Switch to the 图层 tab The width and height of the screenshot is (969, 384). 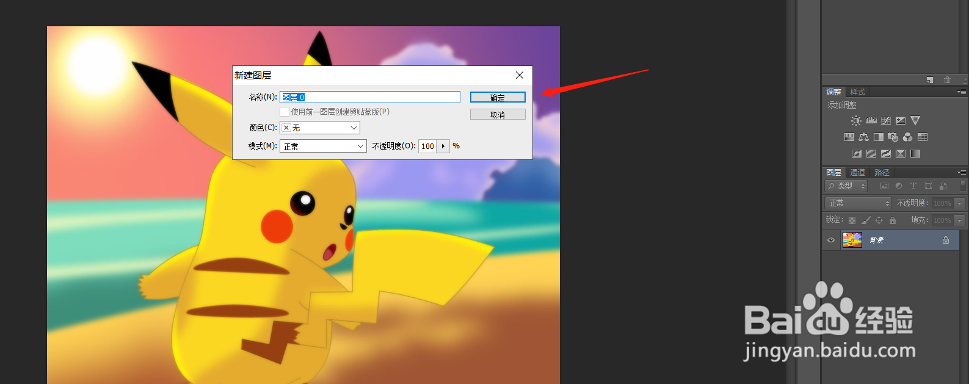834,173
